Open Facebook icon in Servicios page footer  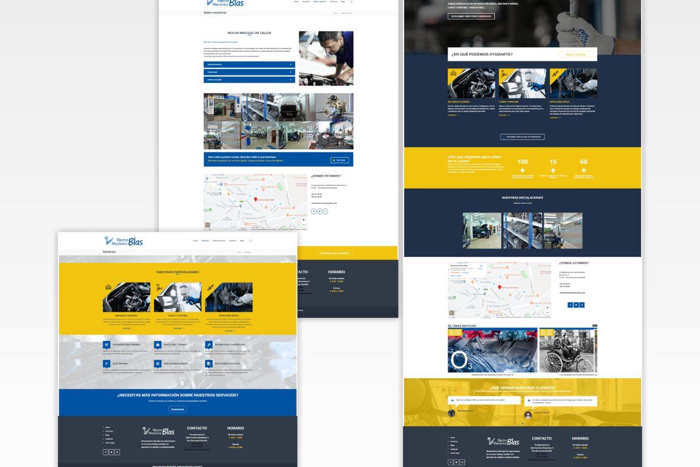(106, 452)
